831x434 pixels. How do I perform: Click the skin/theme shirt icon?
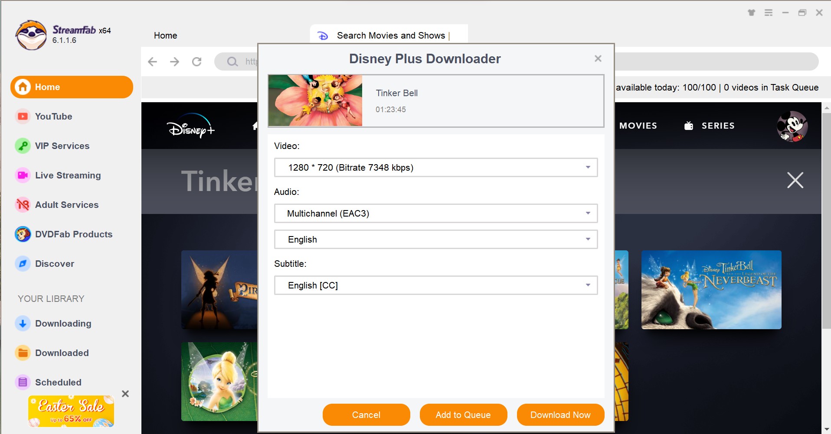[x=752, y=13]
